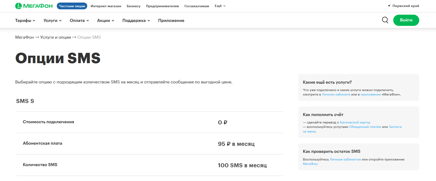Click the Опции SMS page title
This screenshot has width=436, height=181.
[58, 58]
